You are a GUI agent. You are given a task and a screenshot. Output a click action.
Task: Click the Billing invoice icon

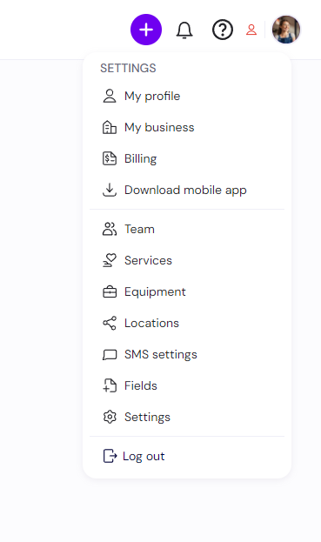[x=110, y=158]
